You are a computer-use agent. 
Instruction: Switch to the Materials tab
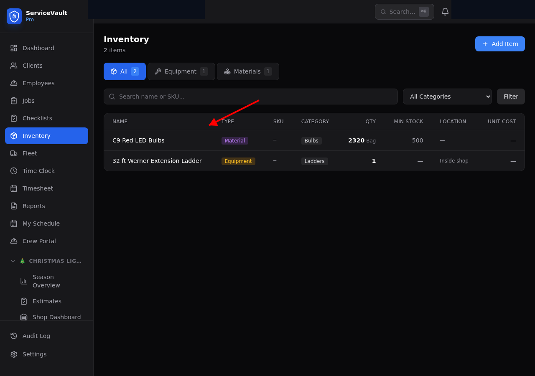click(x=247, y=71)
